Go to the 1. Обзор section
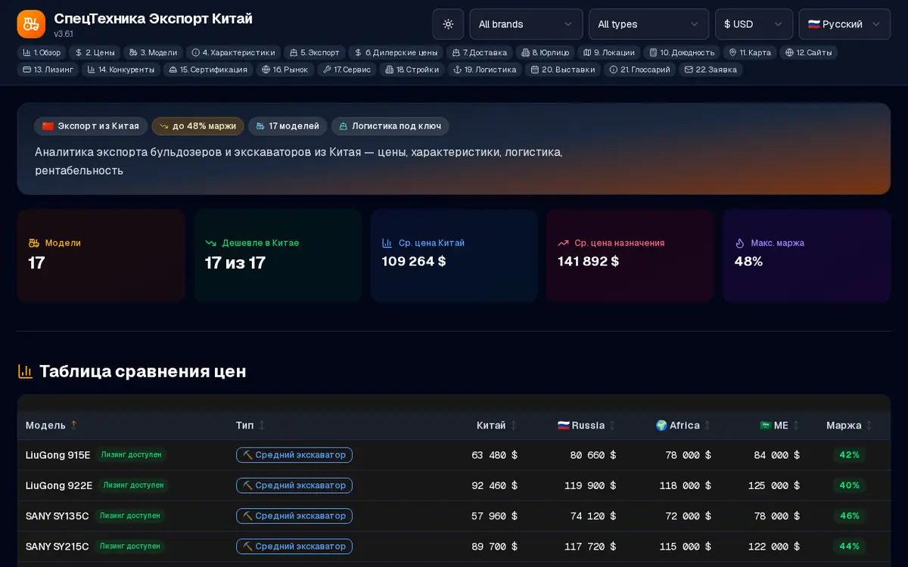908x567 pixels. click(x=42, y=53)
